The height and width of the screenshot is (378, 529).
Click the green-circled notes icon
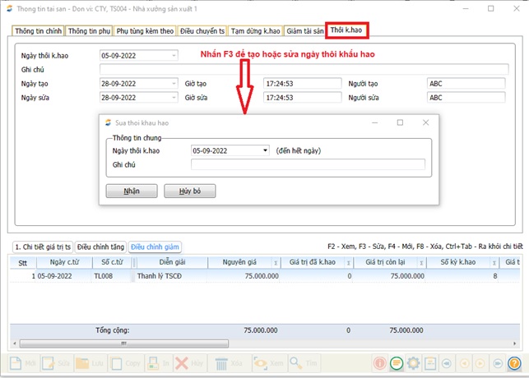pyautogui.click(x=397, y=362)
